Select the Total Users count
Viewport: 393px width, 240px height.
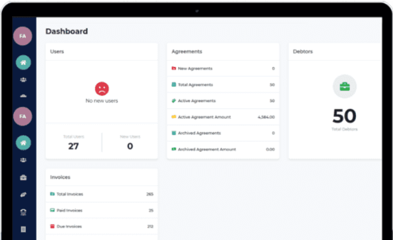click(73, 146)
